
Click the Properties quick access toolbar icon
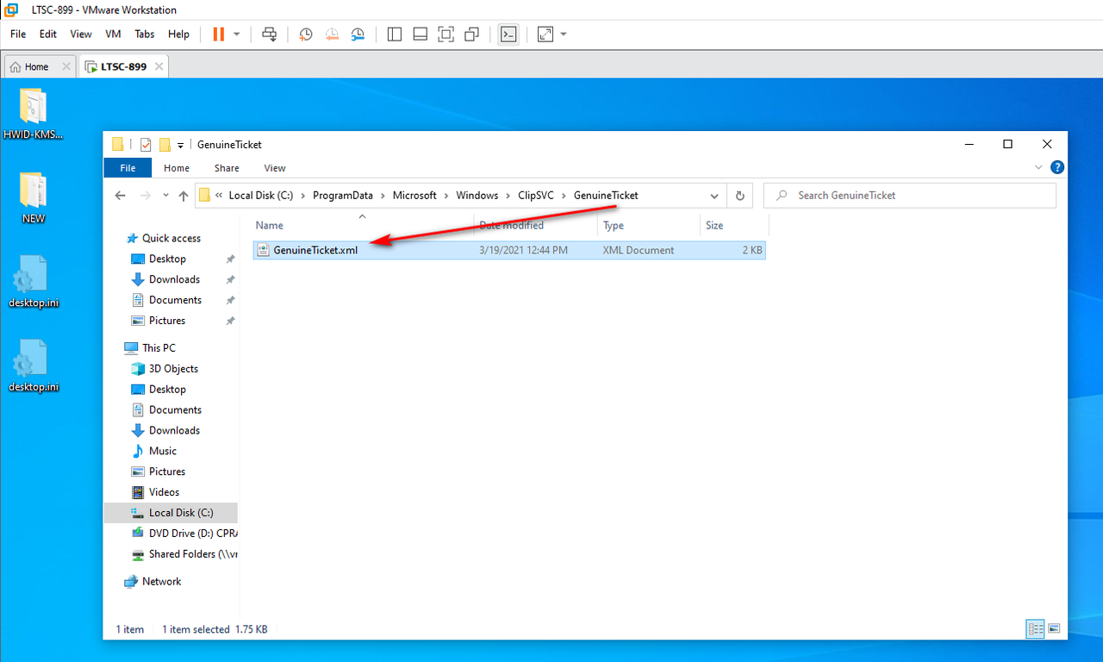(146, 145)
